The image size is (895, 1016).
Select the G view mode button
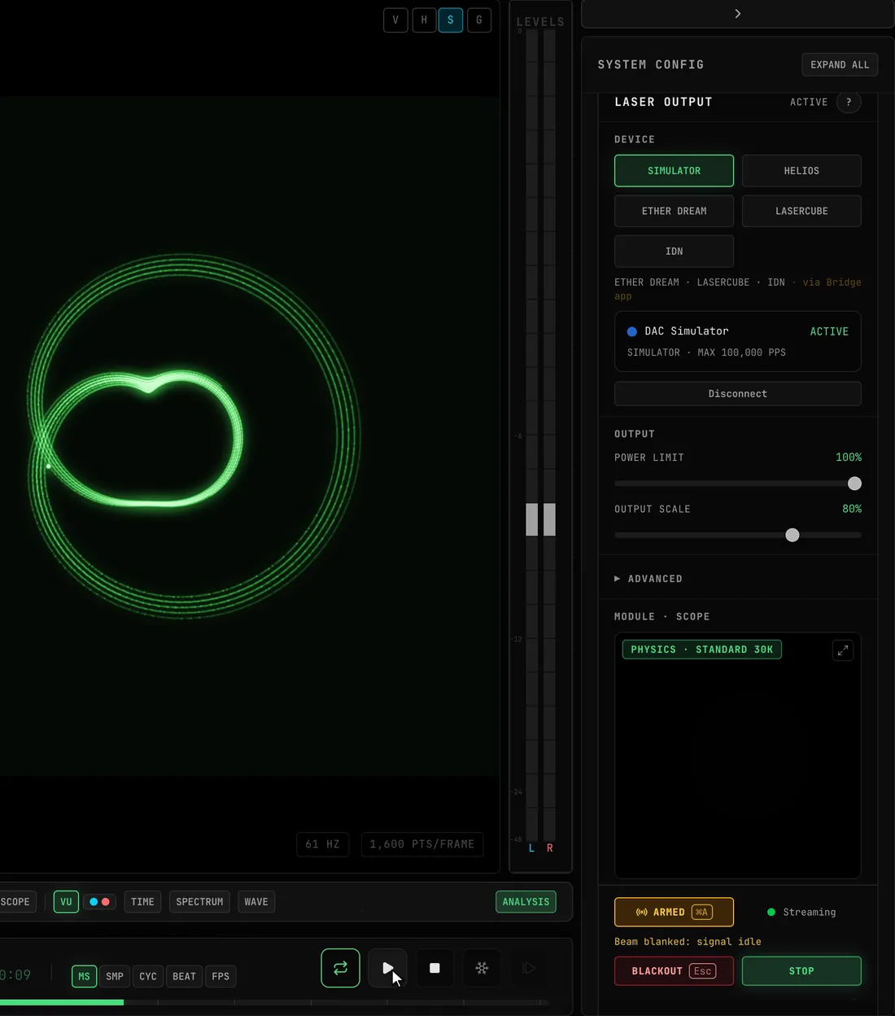click(479, 20)
